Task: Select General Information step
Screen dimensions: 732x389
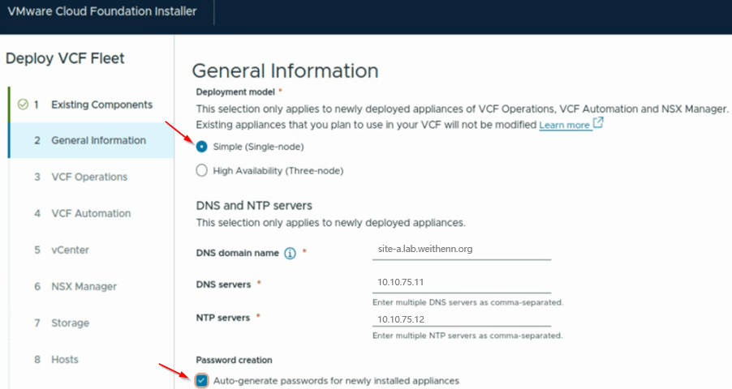Action: (x=98, y=140)
